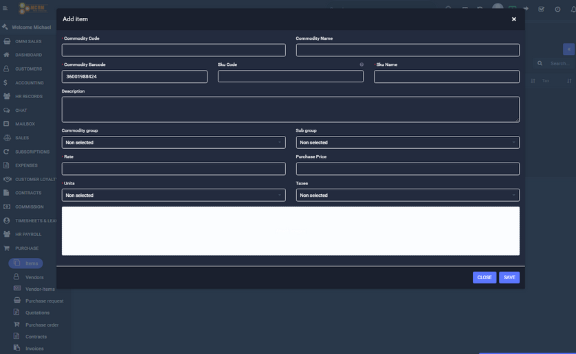Click the Mailbox icon in sidebar

point(6,124)
